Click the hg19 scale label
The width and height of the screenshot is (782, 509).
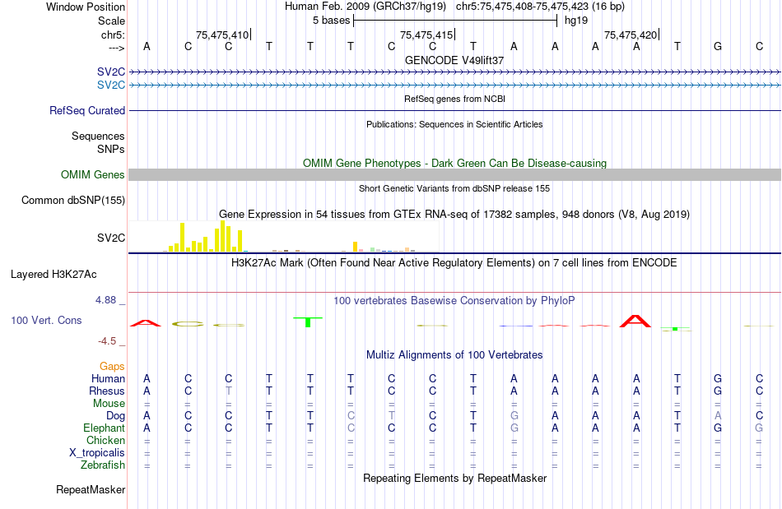pyautogui.click(x=576, y=21)
